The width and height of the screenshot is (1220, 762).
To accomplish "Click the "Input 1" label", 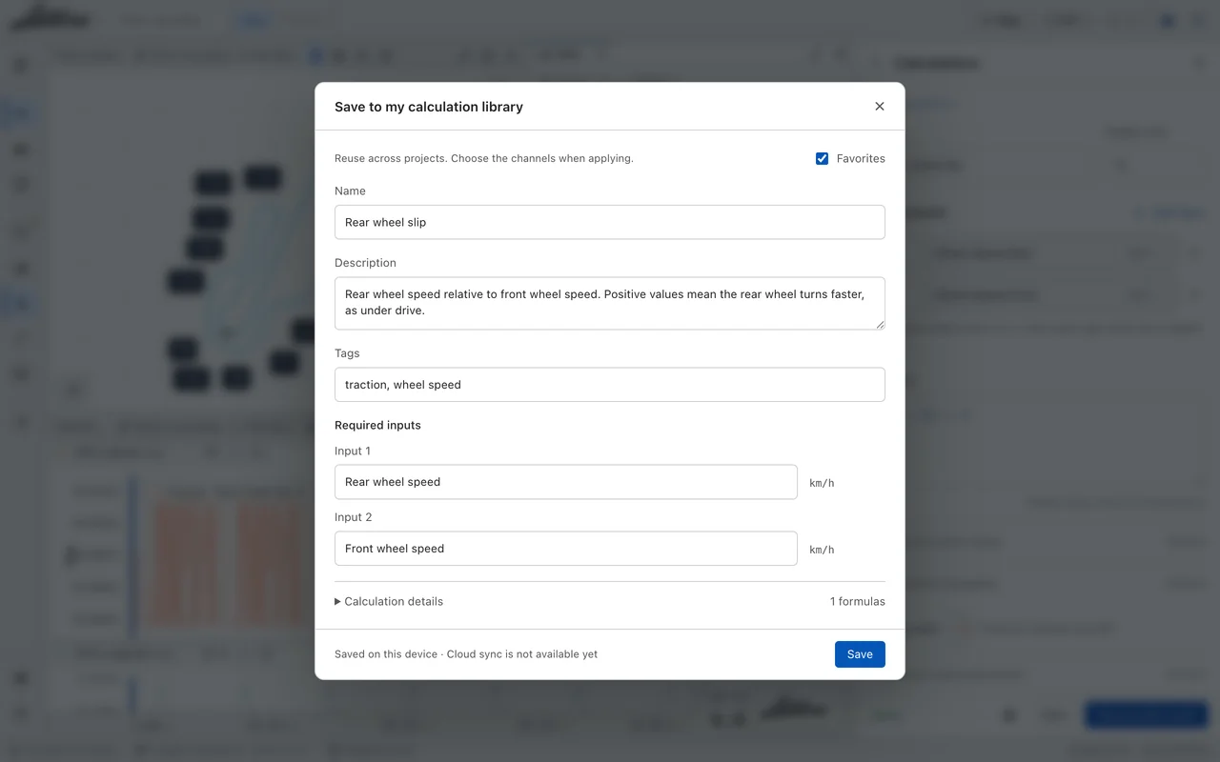I will [353, 451].
